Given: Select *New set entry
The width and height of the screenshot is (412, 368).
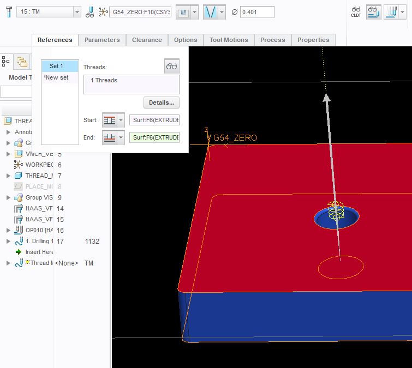Looking at the screenshot, I should pyautogui.click(x=60, y=78).
